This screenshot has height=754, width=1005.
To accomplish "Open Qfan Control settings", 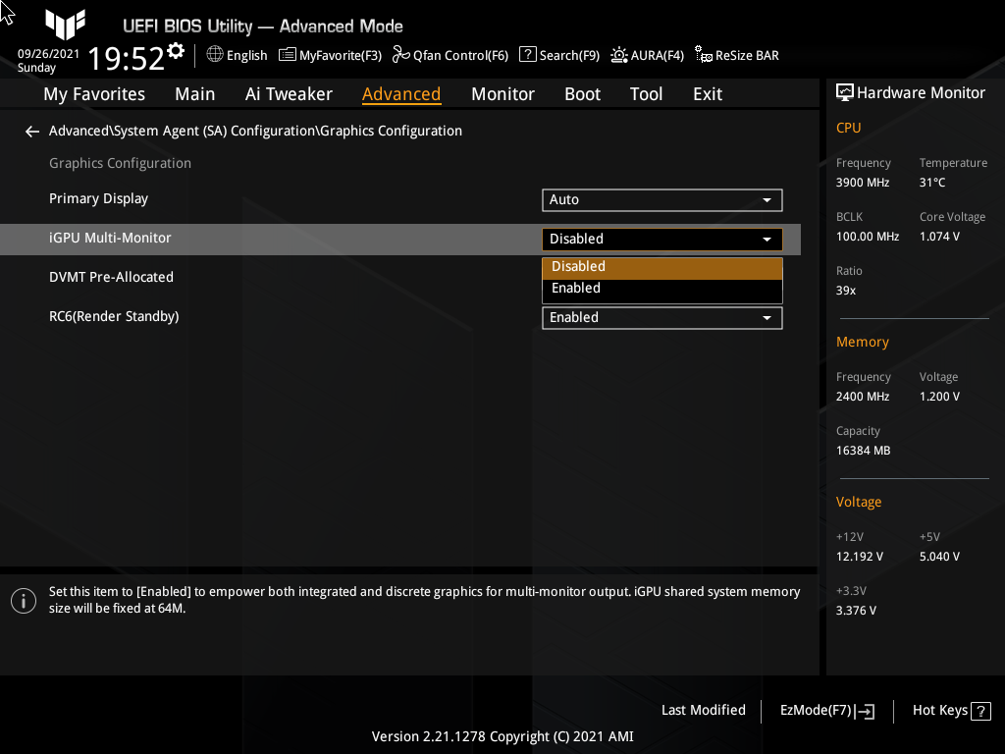I will [x=450, y=55].
